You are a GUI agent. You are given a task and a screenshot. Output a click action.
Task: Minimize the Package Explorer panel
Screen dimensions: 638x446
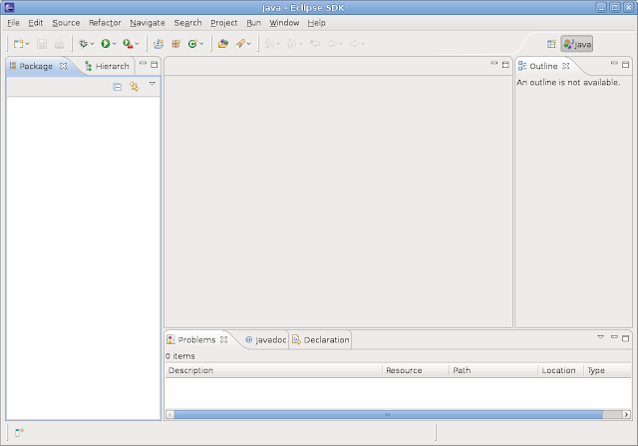(x=143, y=64)
